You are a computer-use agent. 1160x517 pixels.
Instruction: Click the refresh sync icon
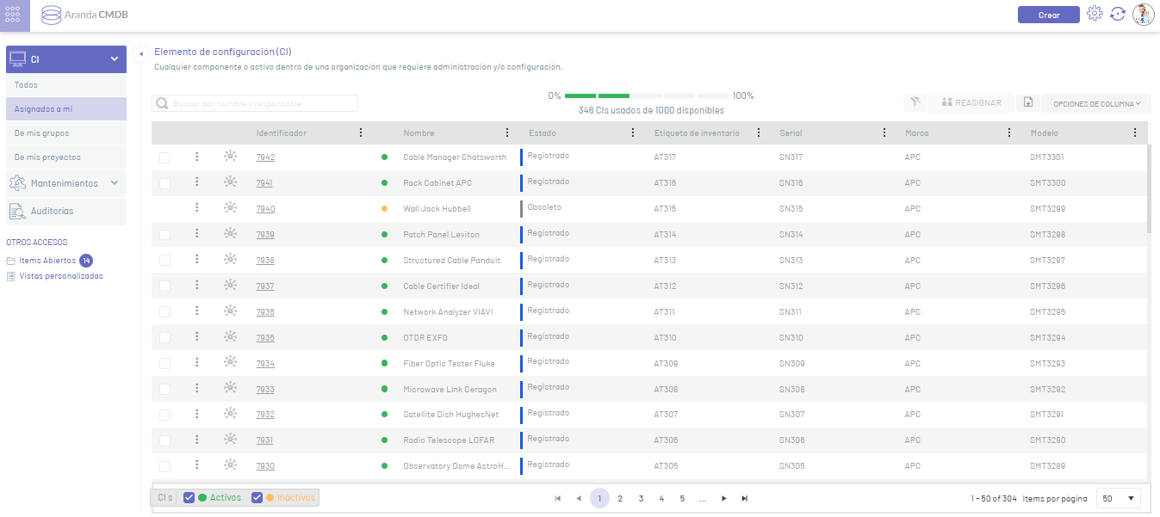tap(1118, 15)
